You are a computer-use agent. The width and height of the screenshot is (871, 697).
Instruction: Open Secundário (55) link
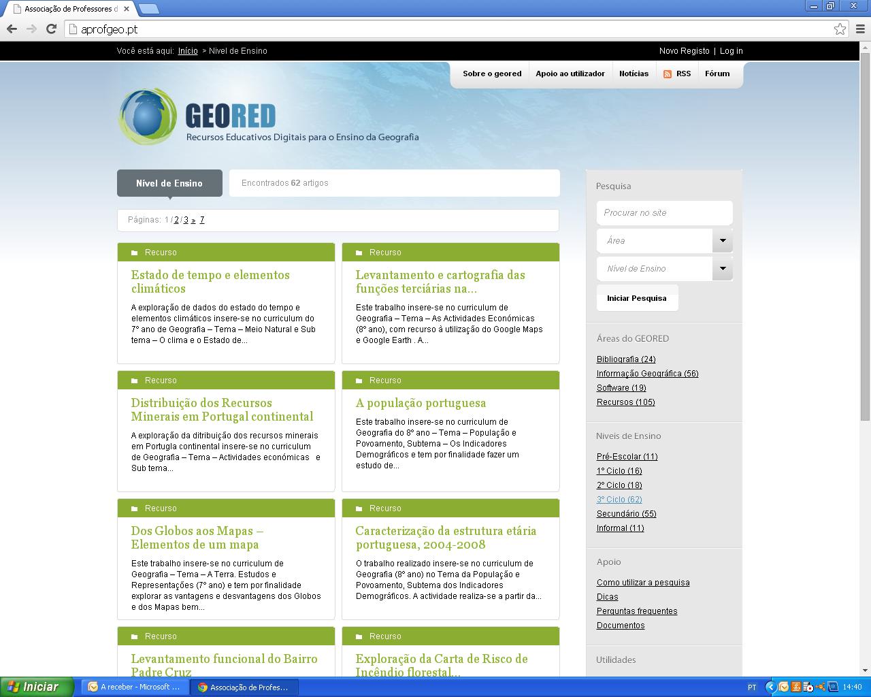pos(626,514)
